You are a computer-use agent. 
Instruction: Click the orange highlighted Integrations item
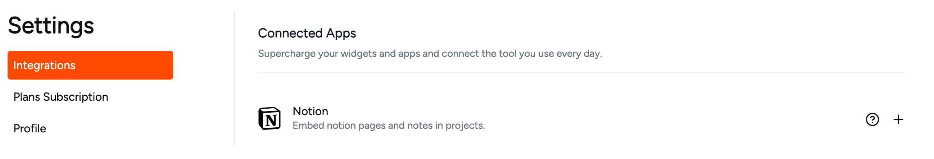point(90,65)
